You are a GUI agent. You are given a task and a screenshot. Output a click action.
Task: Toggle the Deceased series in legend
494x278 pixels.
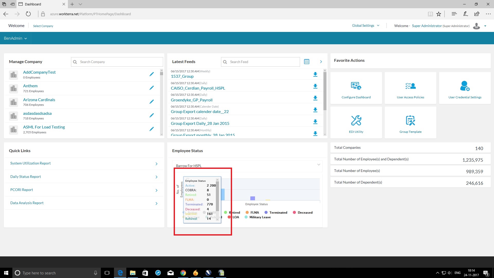(x=305, y=213)
